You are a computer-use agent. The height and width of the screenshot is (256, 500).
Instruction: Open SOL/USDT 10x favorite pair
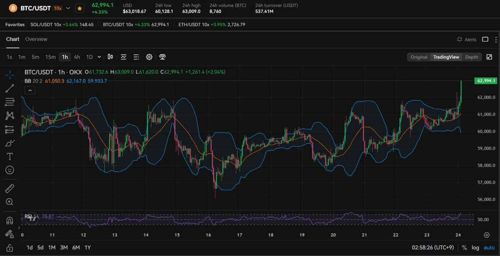[62, 25]
